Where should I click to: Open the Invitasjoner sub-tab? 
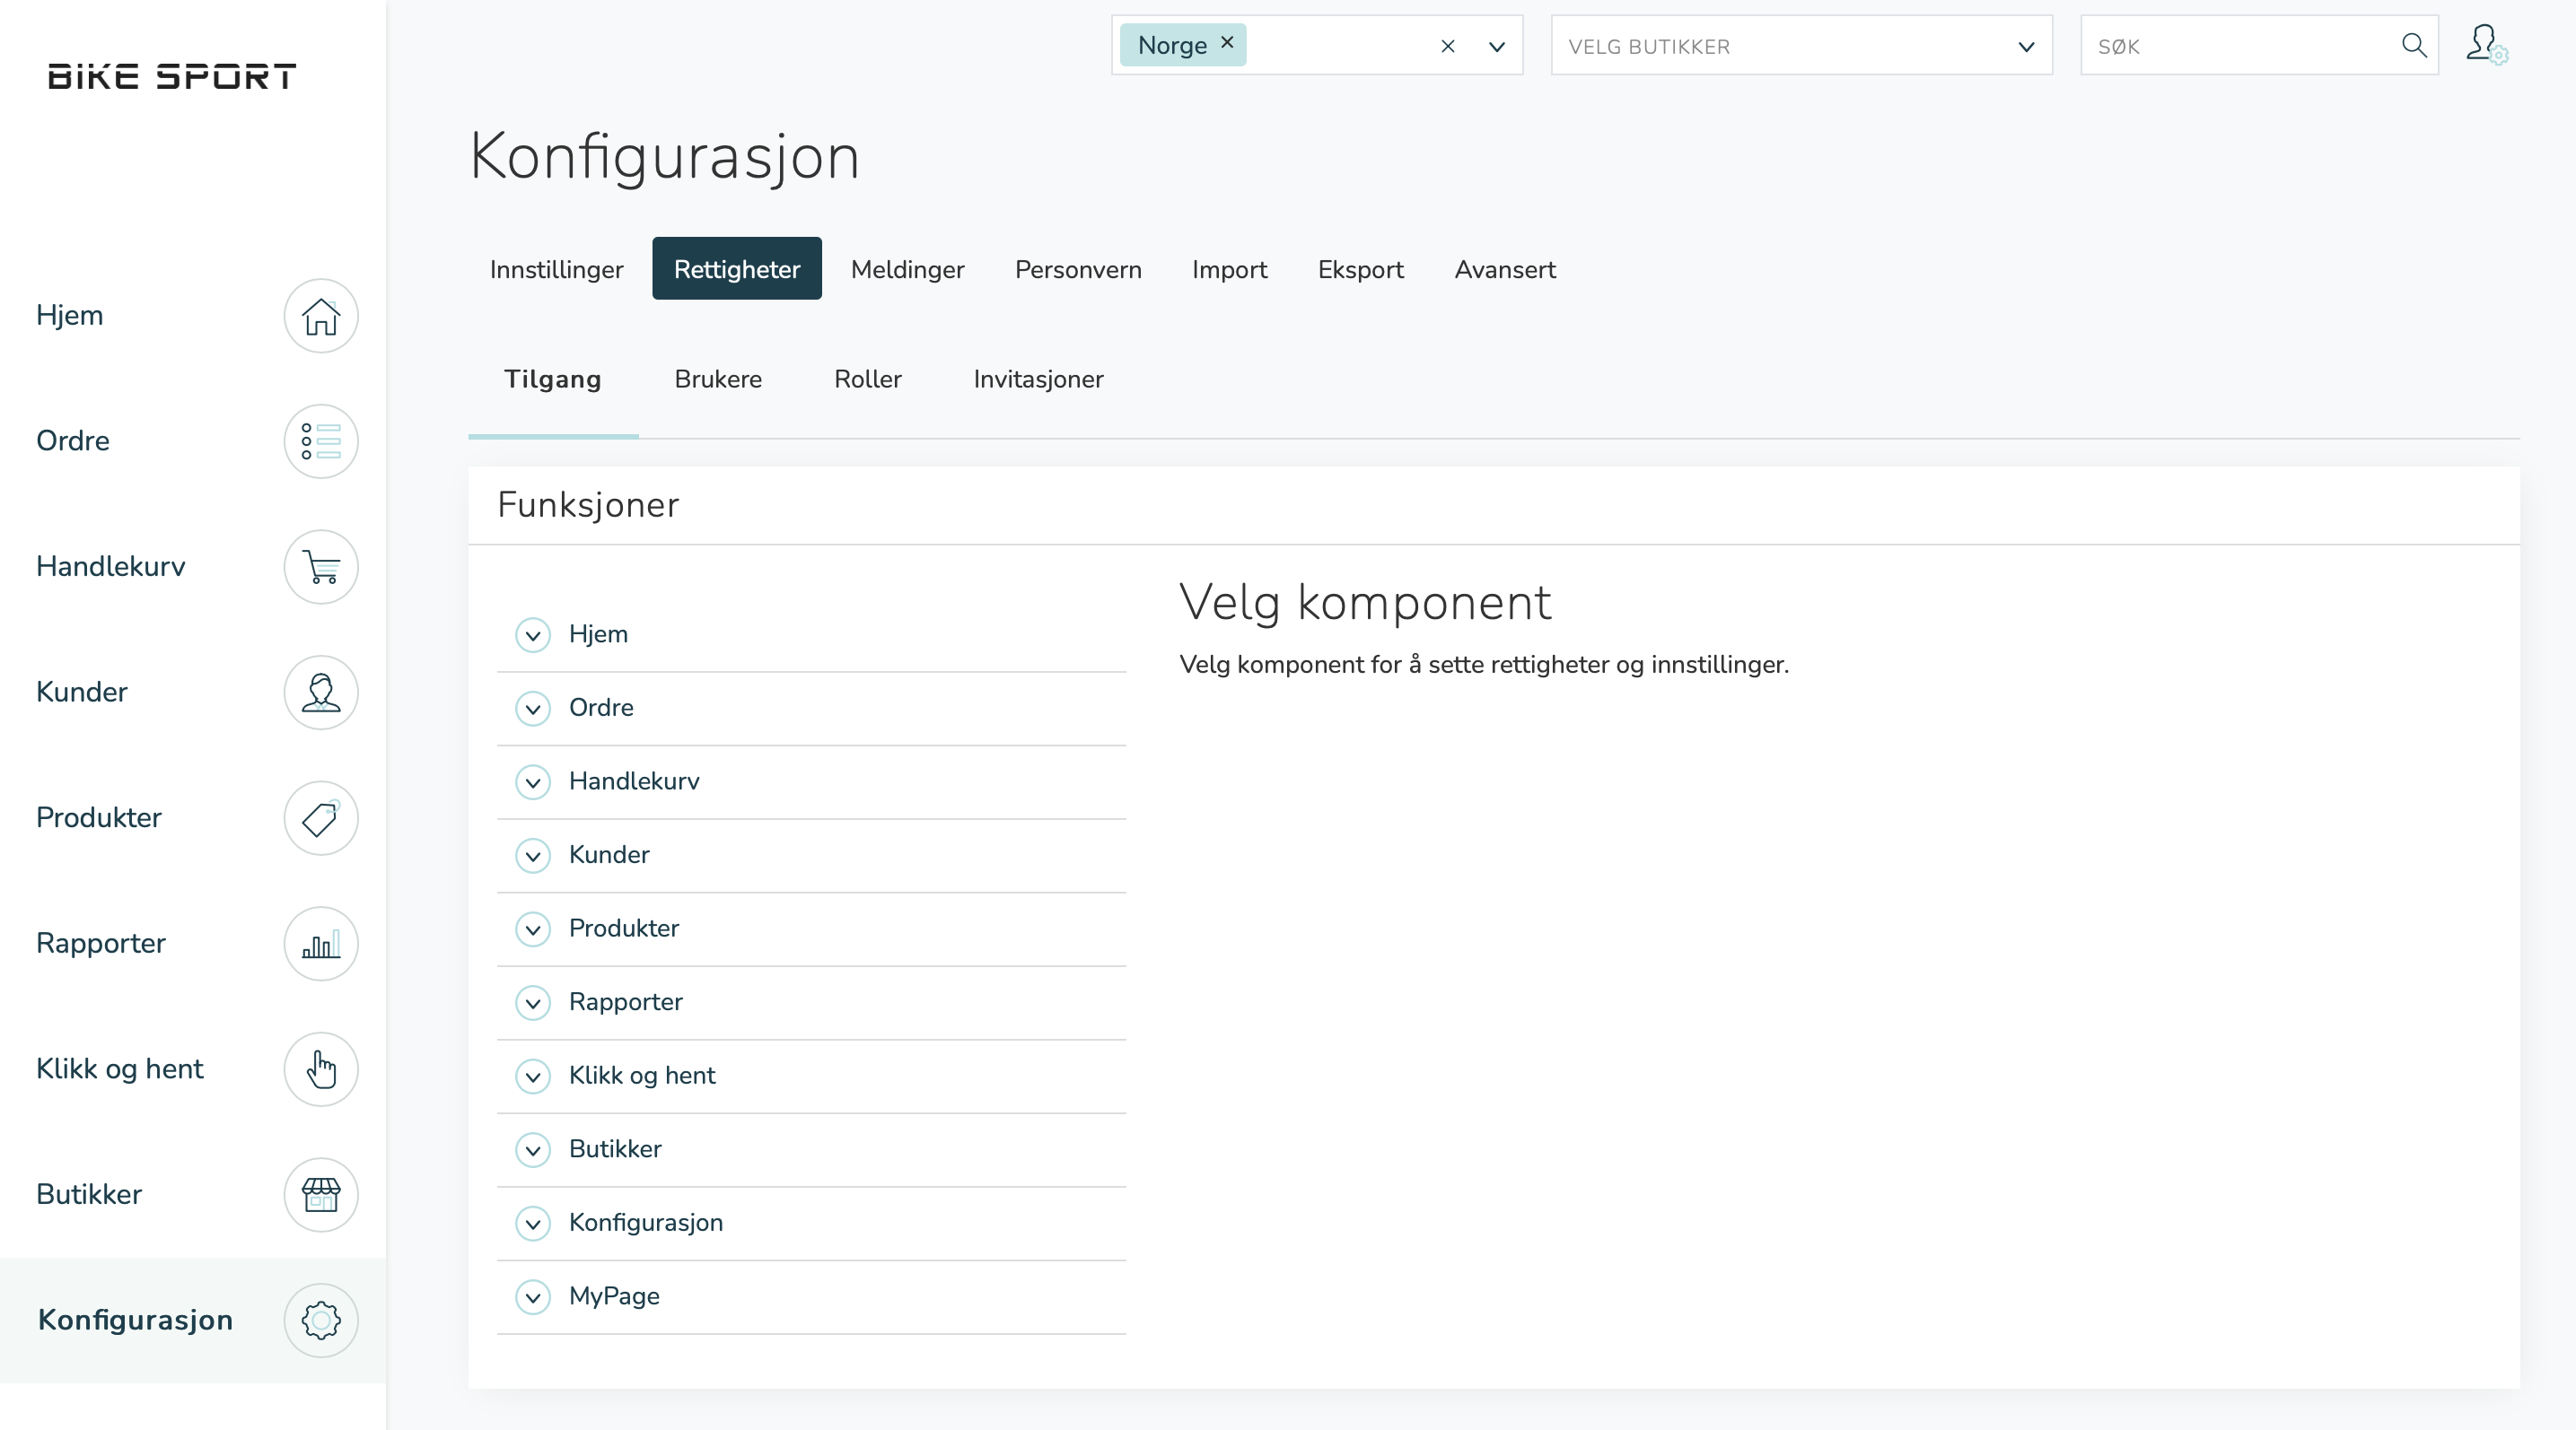[1038, 379]
